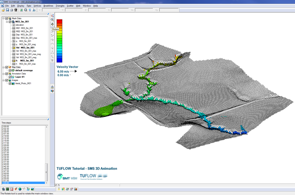Select the 2:30:00 time step

(x=23, y=155)
